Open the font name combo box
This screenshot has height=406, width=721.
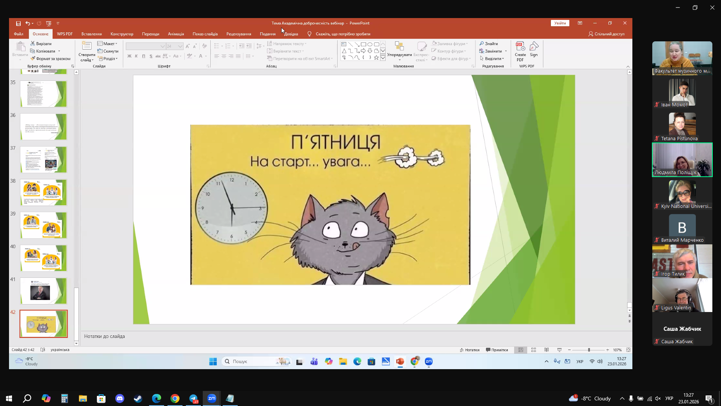pyautogui.click(x=146, y=46)
